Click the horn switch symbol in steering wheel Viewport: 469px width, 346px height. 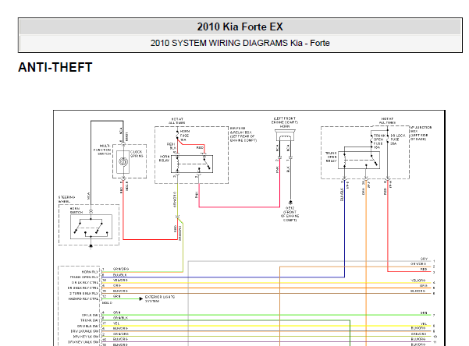(x=91, y=227)
